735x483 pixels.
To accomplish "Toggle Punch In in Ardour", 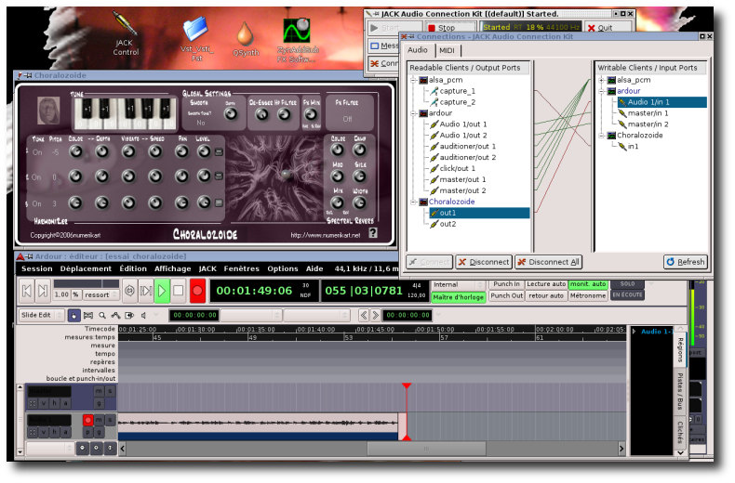I will 506,284.
